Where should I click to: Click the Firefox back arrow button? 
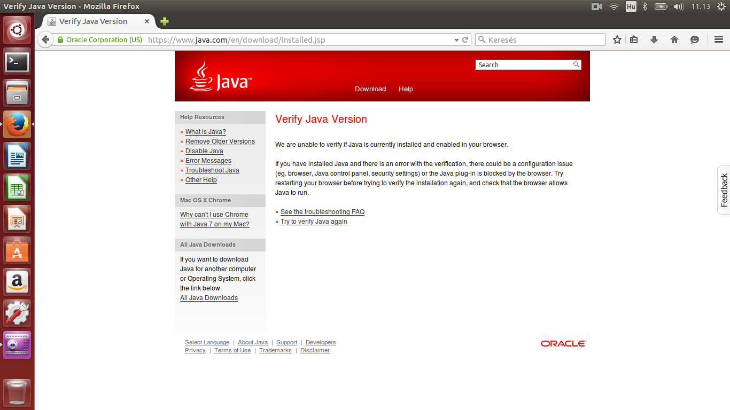(45, 40)
